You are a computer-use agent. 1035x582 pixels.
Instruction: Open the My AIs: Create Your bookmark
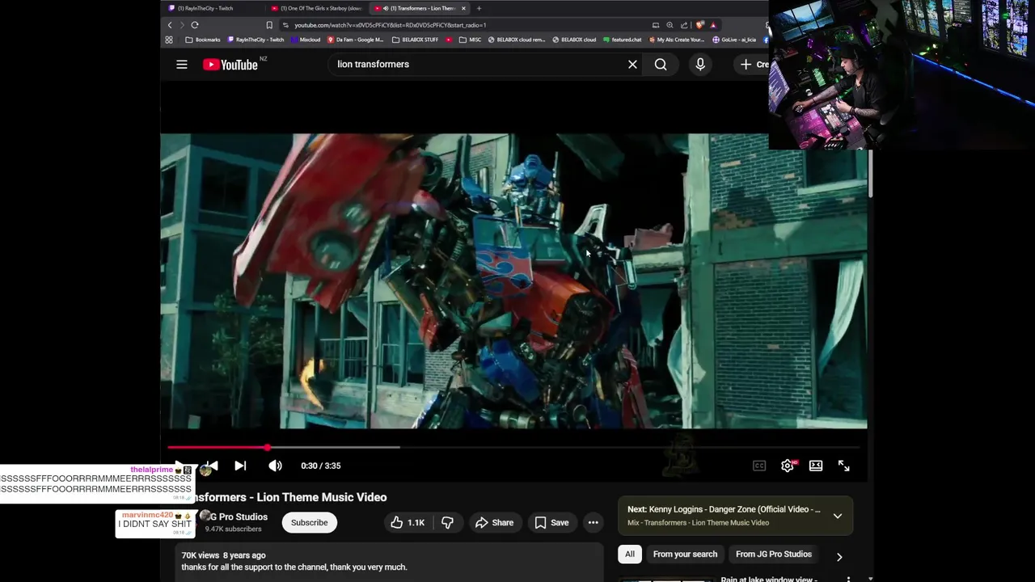[x=677, y=40]
